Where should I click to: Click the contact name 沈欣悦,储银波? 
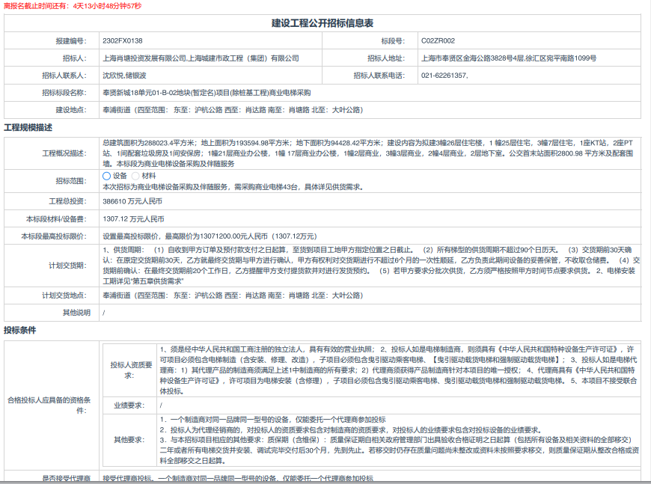tap(124, 76)
